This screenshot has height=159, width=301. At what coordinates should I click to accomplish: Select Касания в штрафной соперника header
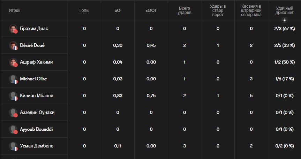pos(251,10)
